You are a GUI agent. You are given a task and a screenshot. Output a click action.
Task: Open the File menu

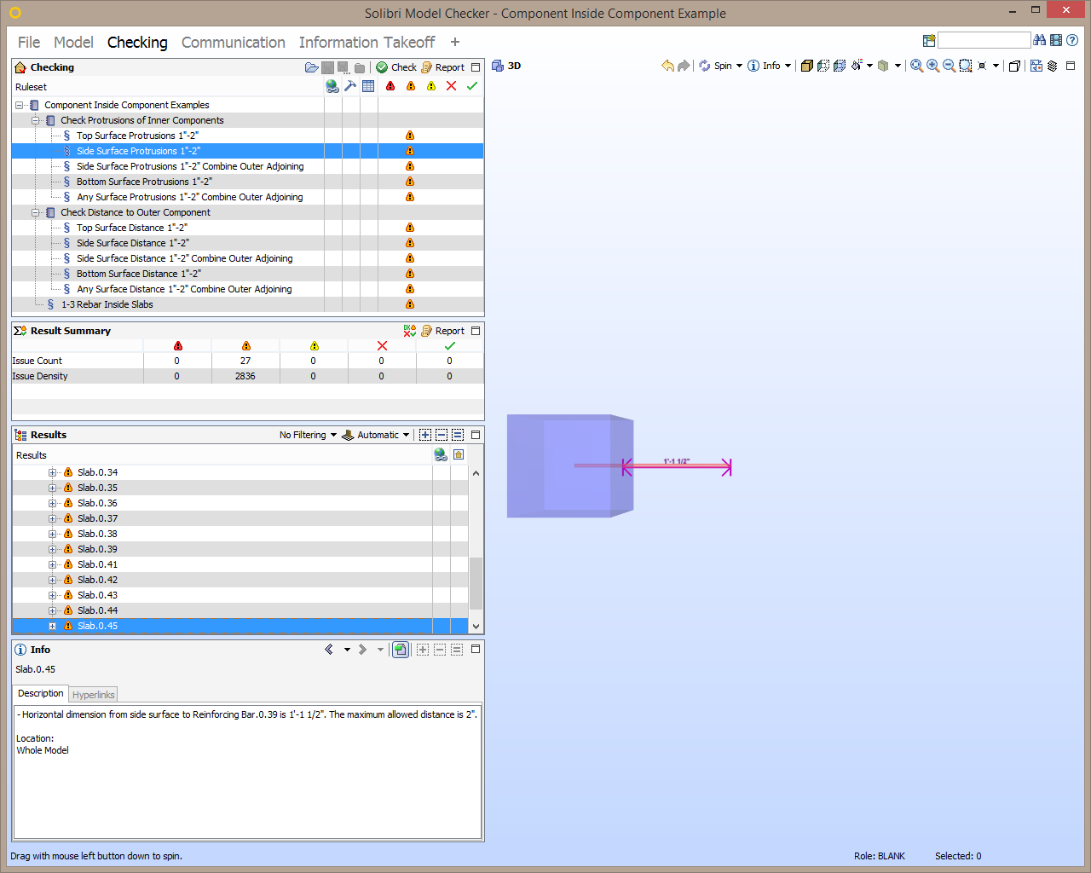[29, 42]
